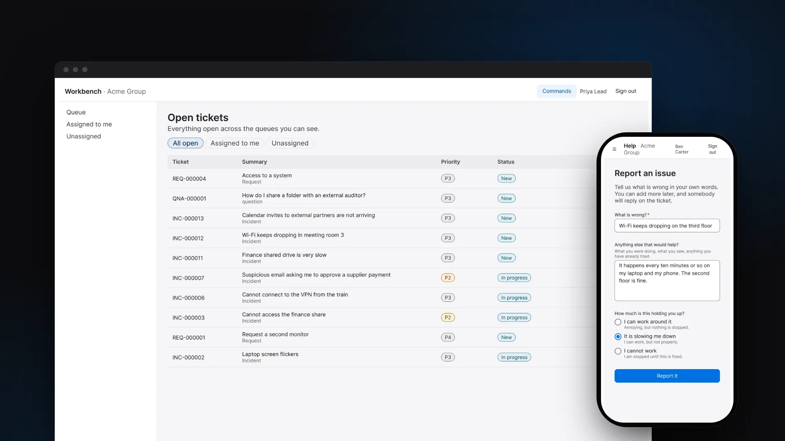Click the P4 priority badge for REQ-000001
785x441 pixels.
pyautogui.click(x=448, y=338)
